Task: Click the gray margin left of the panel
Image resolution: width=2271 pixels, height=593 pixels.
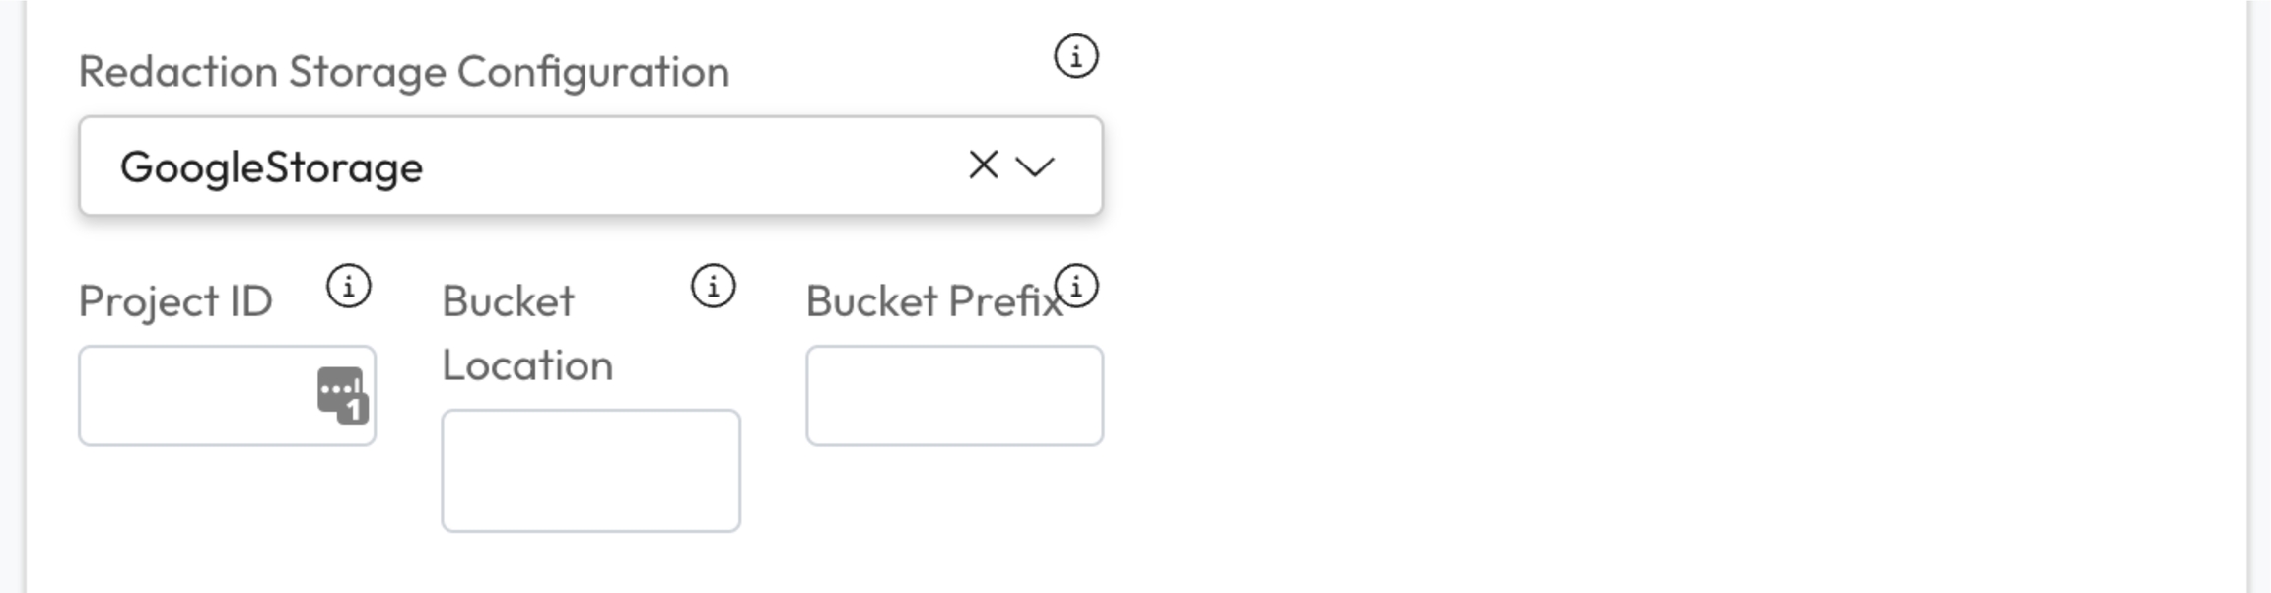Action: point(12,296)
